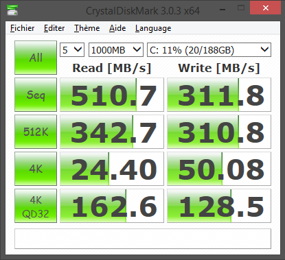Close the CrystalDiskMark window

[x=266, y=8]
